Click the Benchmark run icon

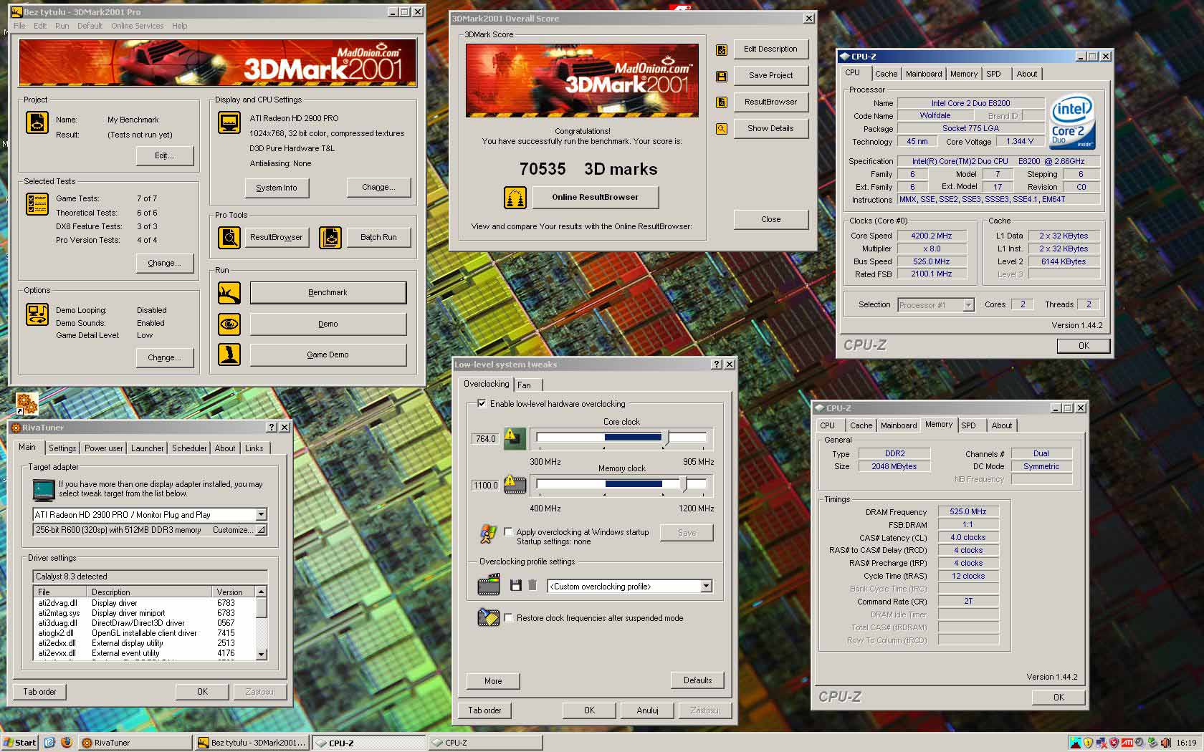tap(229, 292)
